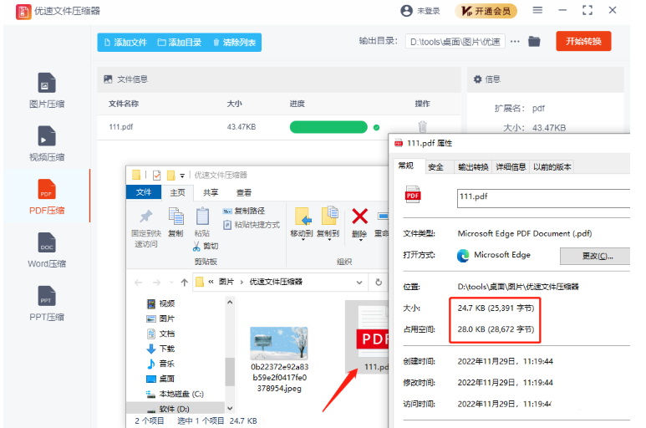
Task: Click 固定到快速访问 pin icon
Action: (146, 217)
